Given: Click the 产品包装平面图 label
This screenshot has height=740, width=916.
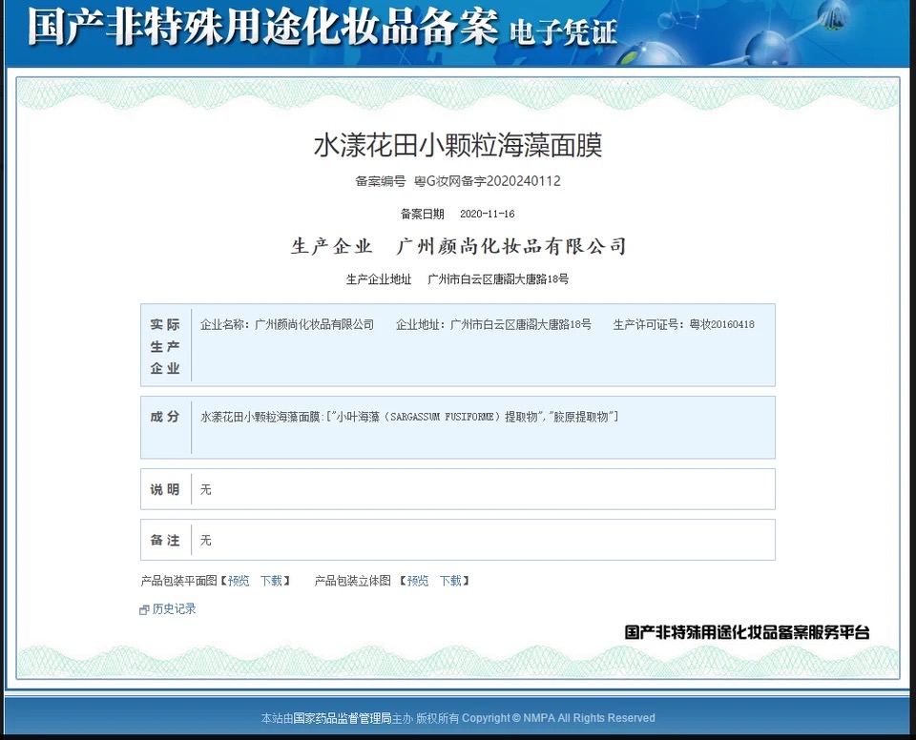Looking at the screenshot, I should (178, 581).
